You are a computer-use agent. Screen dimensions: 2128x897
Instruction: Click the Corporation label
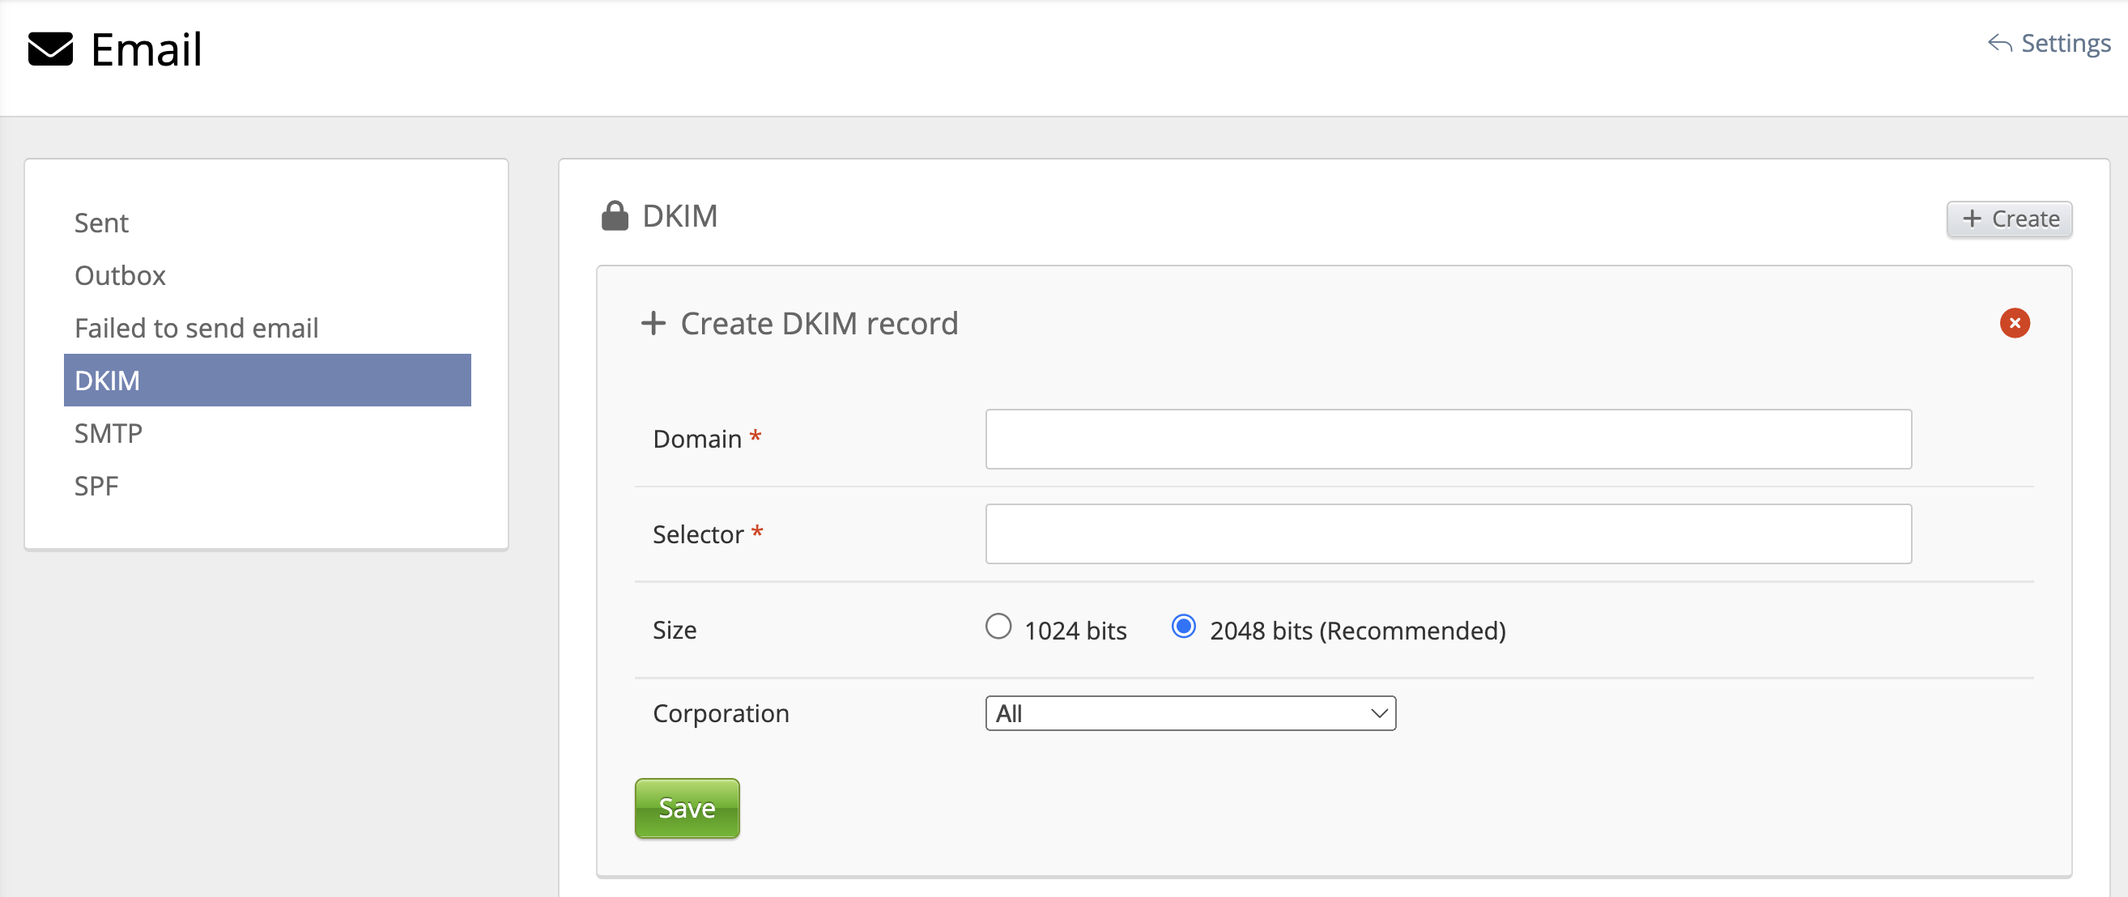pos(721,712)
